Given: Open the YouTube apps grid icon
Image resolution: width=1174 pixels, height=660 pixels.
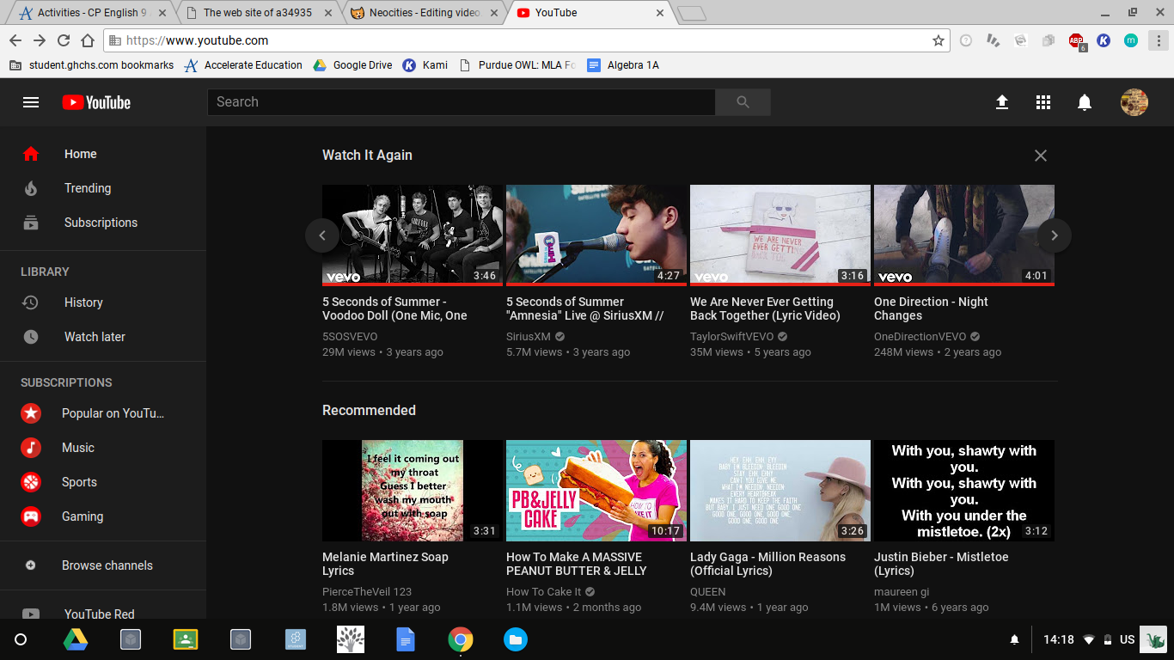Looking at the screenshot, I should (1043, 102).
